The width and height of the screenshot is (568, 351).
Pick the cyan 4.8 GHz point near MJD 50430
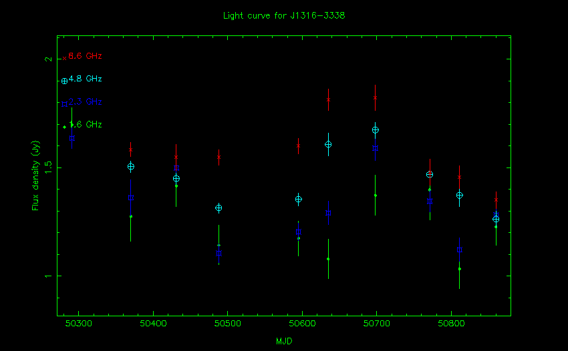tap(176, 179)
